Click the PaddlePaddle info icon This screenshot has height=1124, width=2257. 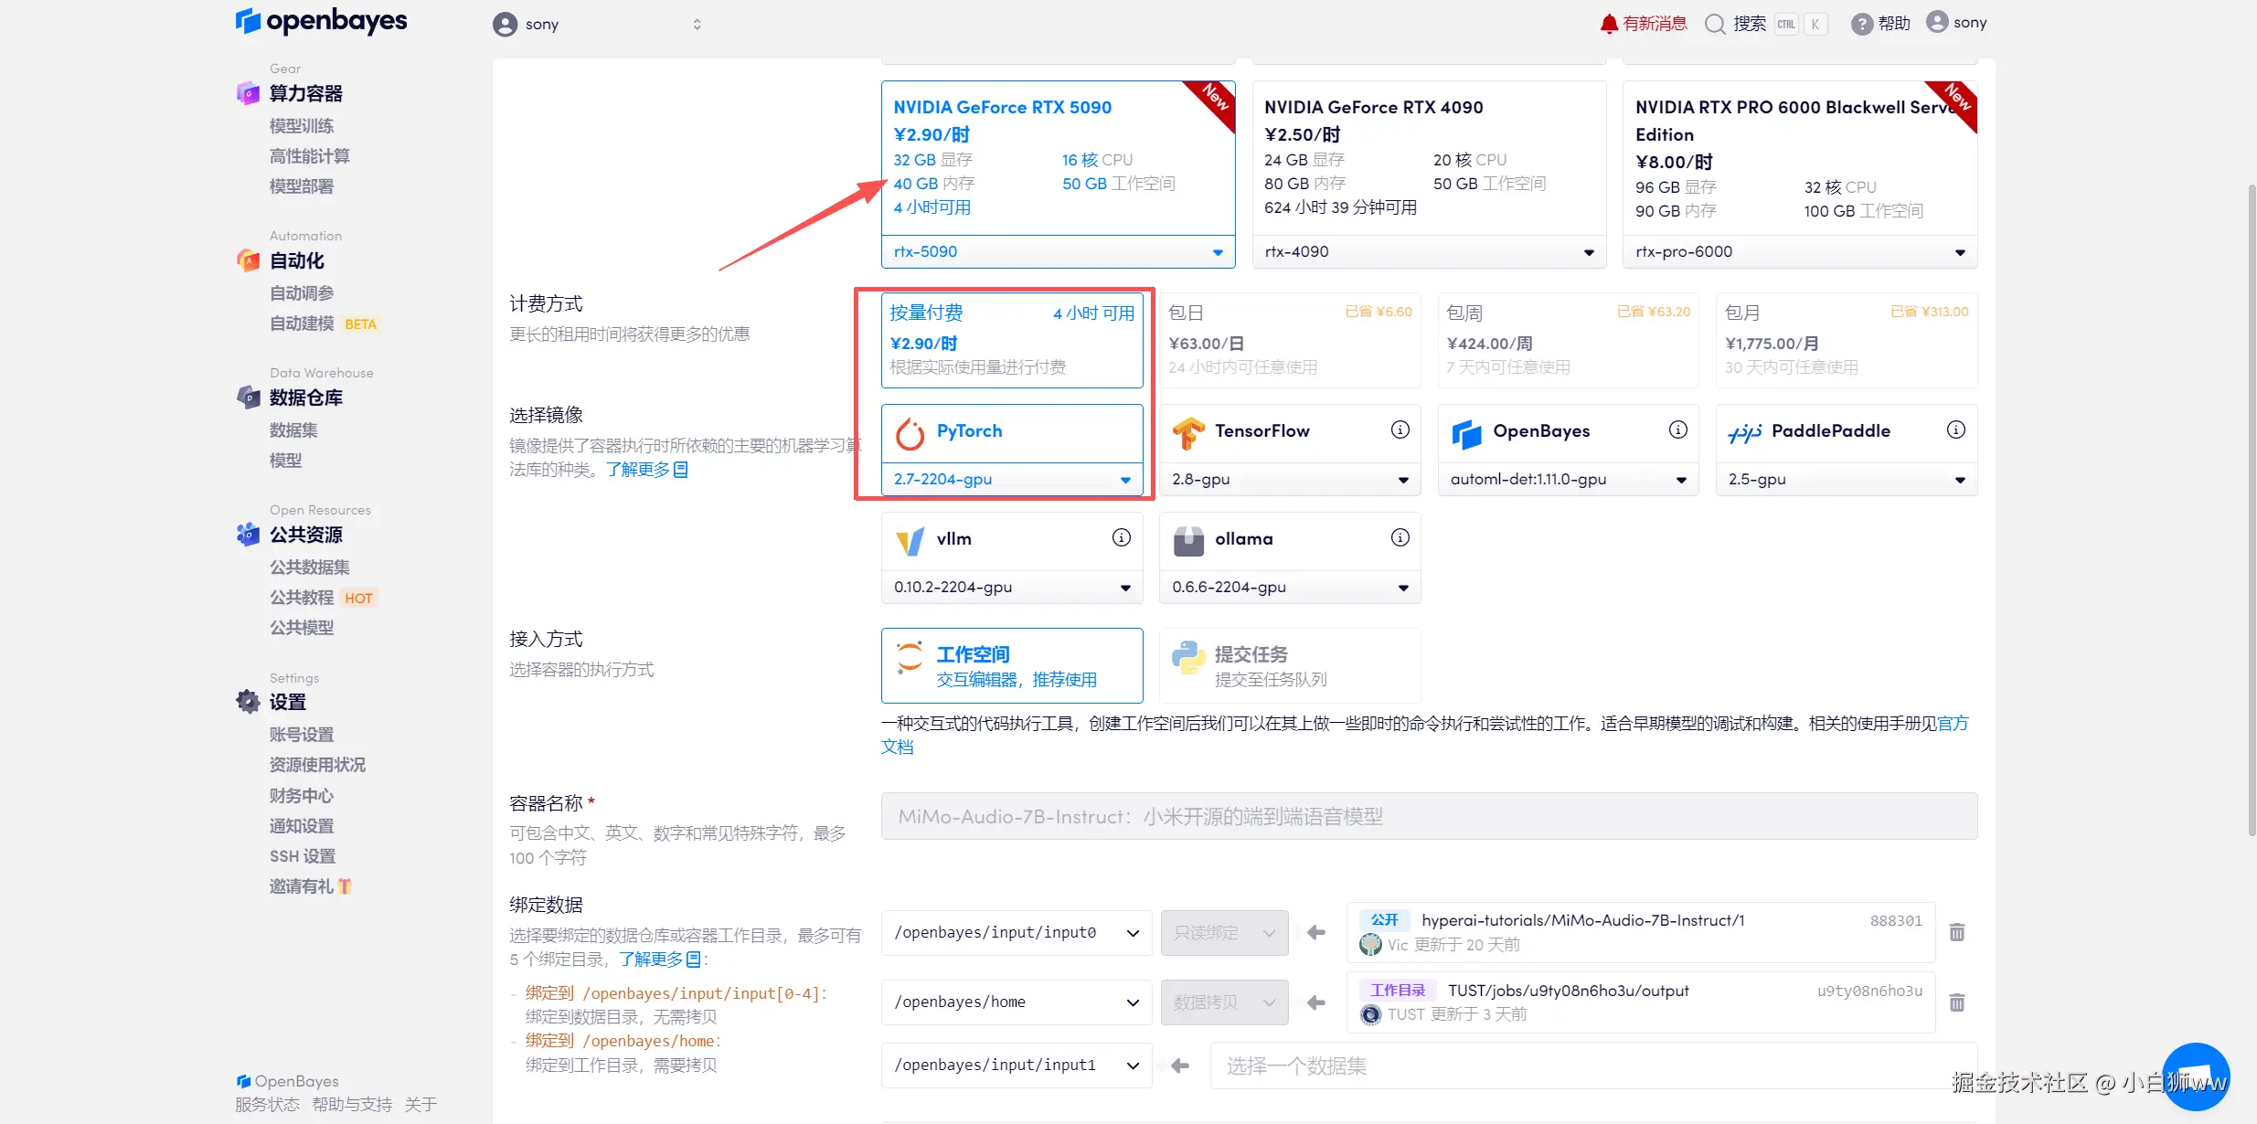(x=1955, y=430)
